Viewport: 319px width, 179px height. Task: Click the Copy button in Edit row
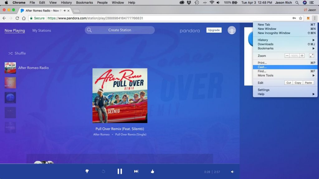298,83
